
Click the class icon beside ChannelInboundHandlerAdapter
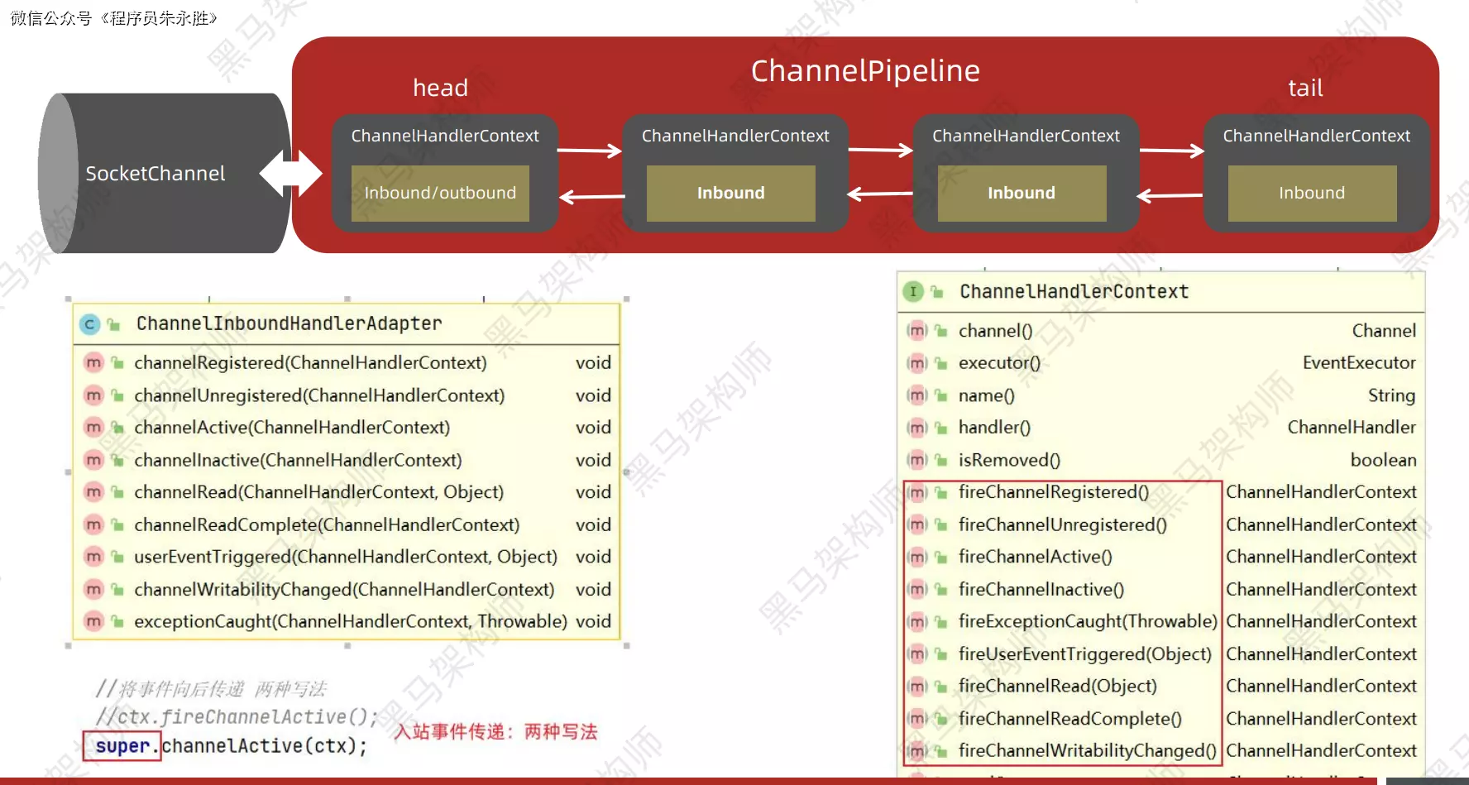[89, 324]
